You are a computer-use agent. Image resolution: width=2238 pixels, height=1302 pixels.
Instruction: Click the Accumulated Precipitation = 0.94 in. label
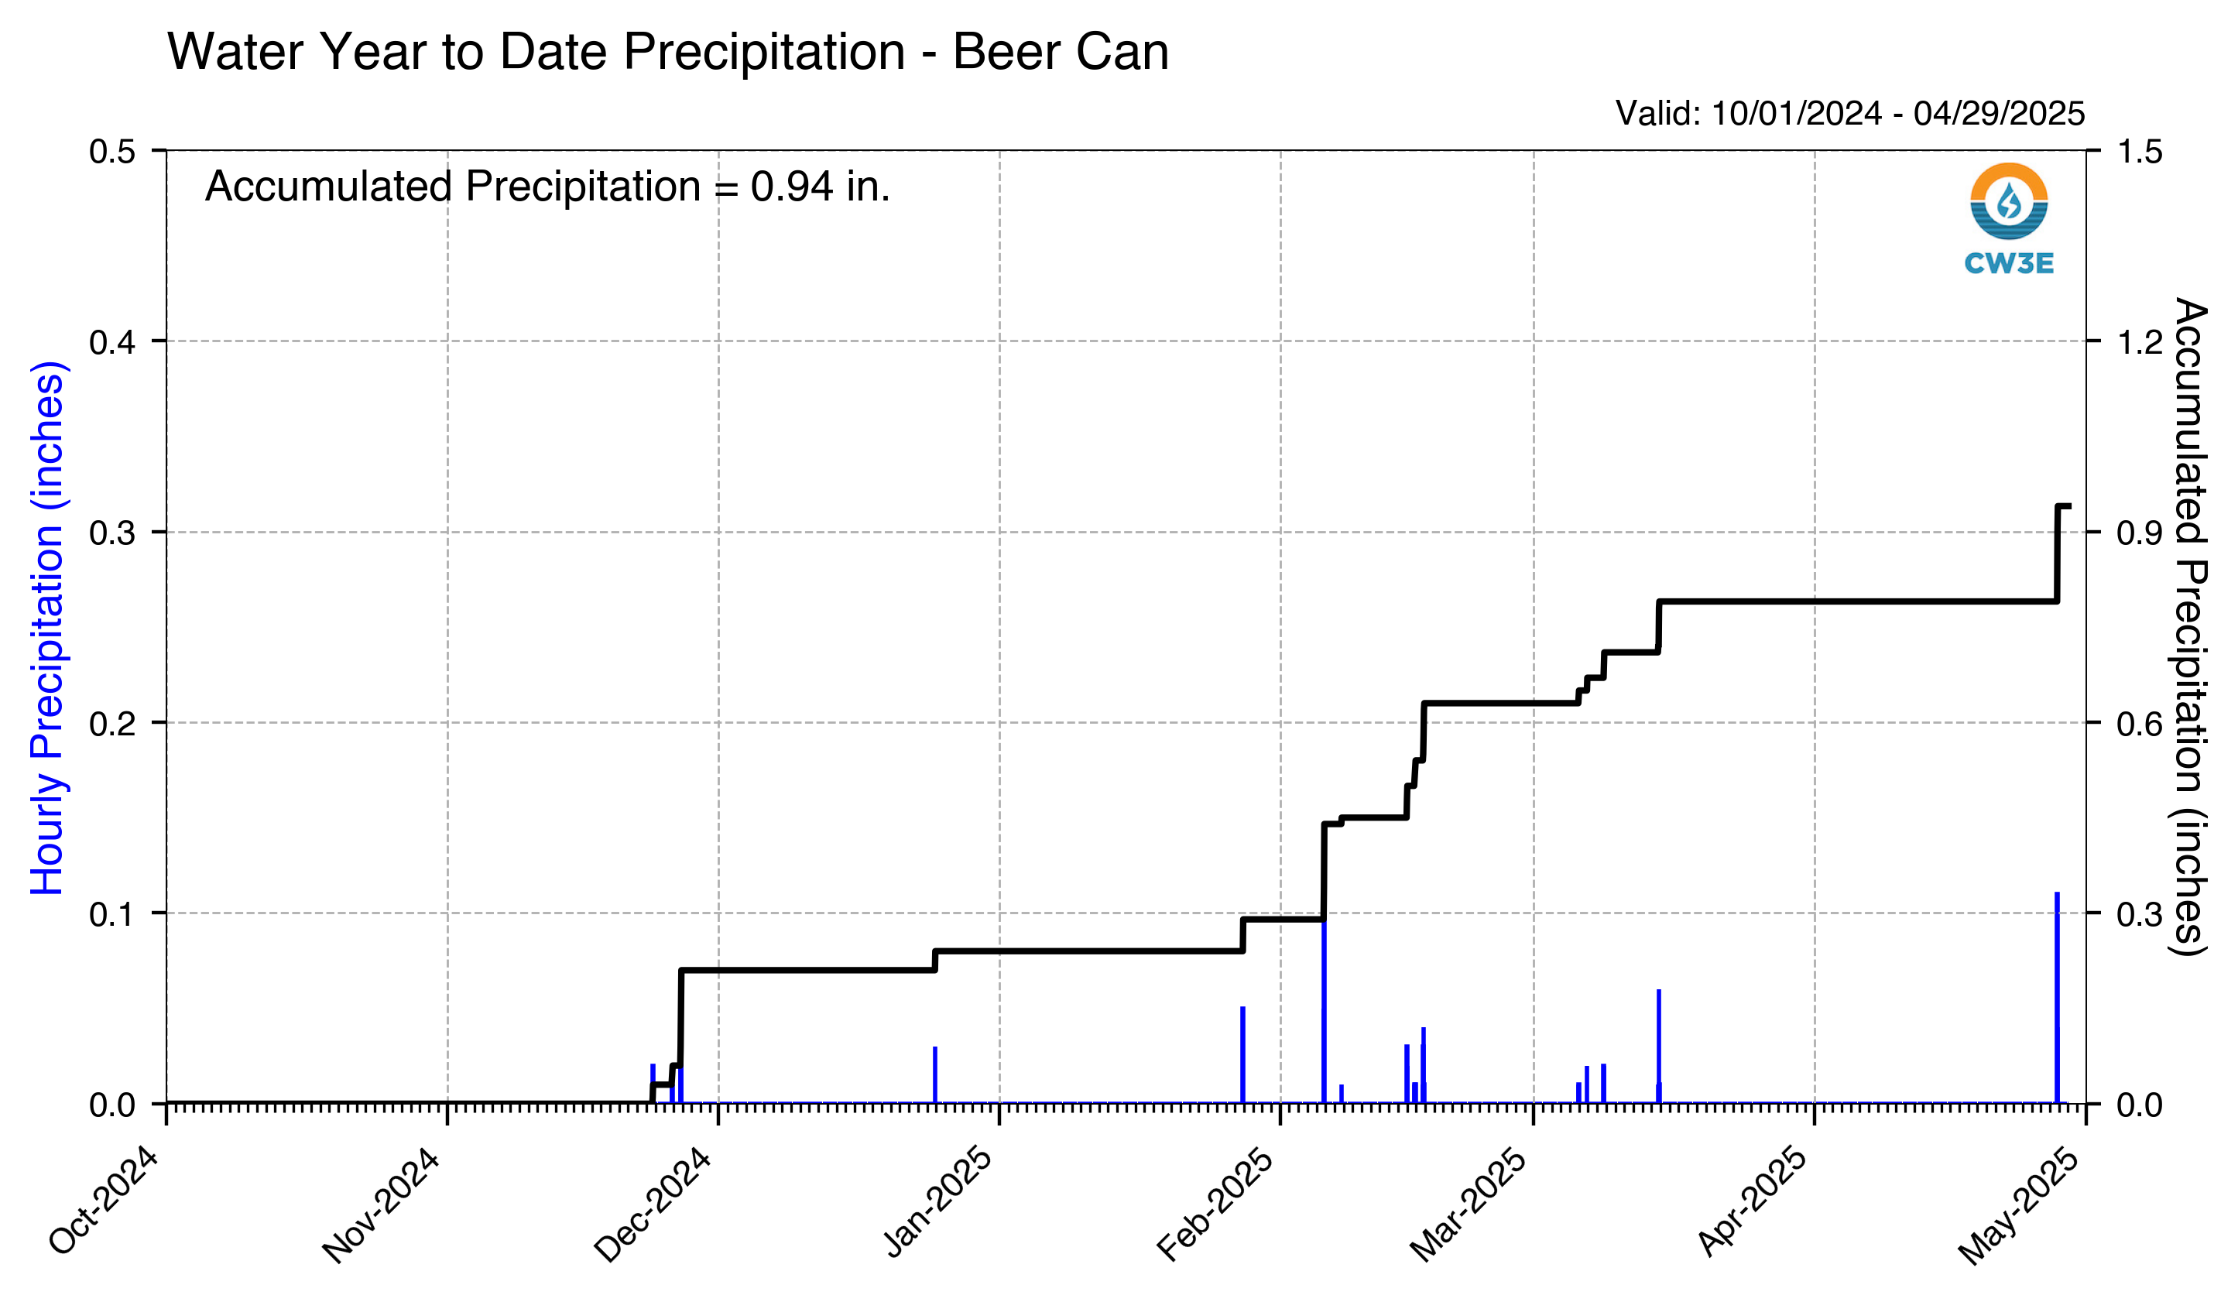coord(547,187)
